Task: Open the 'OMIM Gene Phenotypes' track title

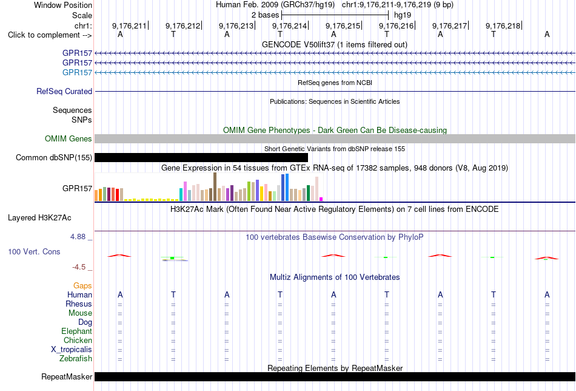Action: 335,130
